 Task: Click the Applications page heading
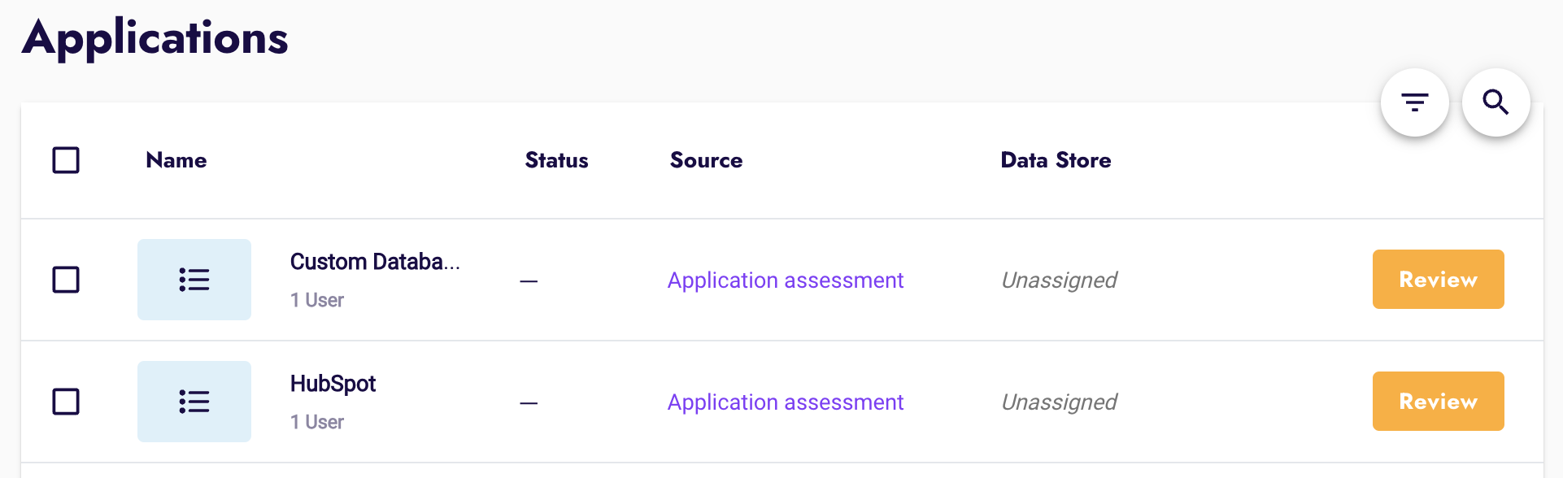pyautogui.click(x=155, y=38)
